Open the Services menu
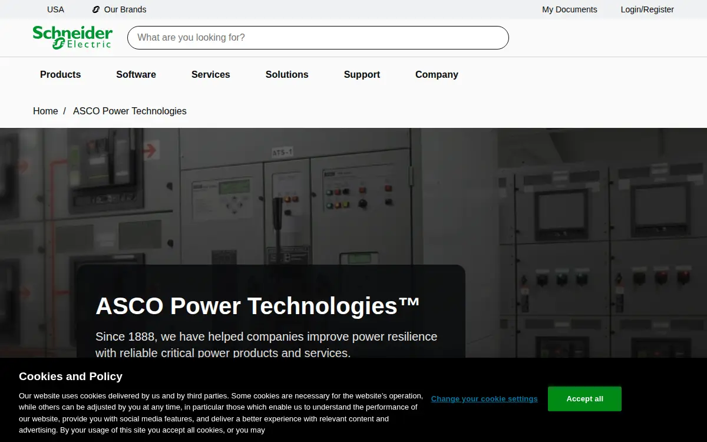This screenshot has width=707, height=442. coord(211,75)
